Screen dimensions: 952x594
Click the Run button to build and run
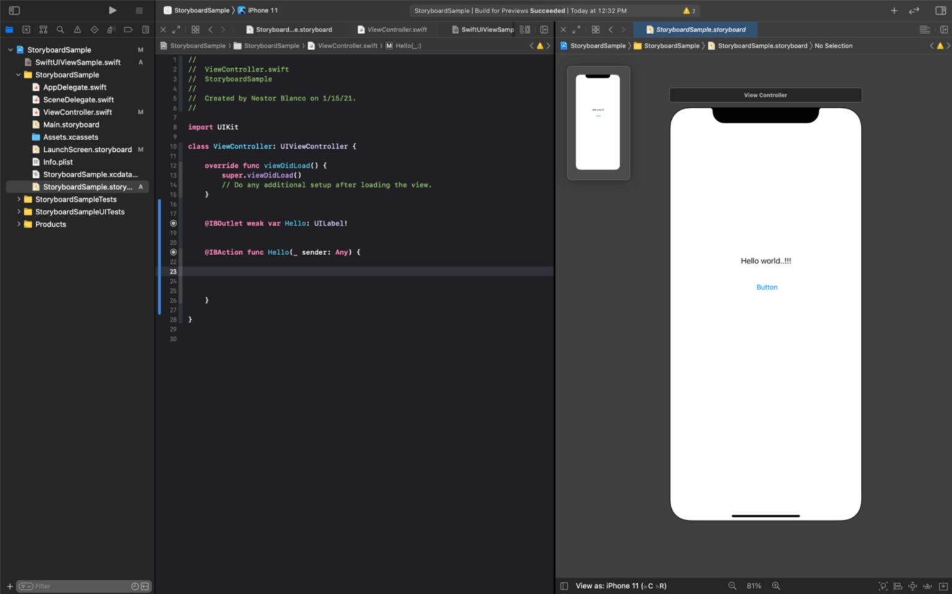tap(113, 10)
